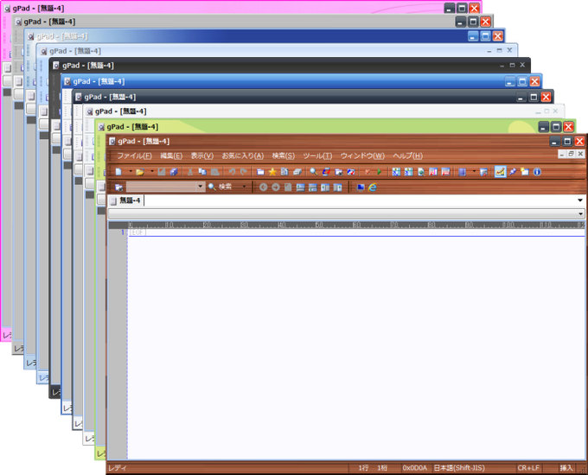Click the blue pushpin icon
The width and height of the screenshot is (588, 475).
point(512,172)
